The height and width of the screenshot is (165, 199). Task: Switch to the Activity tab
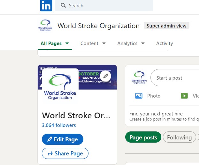(164, 43)
